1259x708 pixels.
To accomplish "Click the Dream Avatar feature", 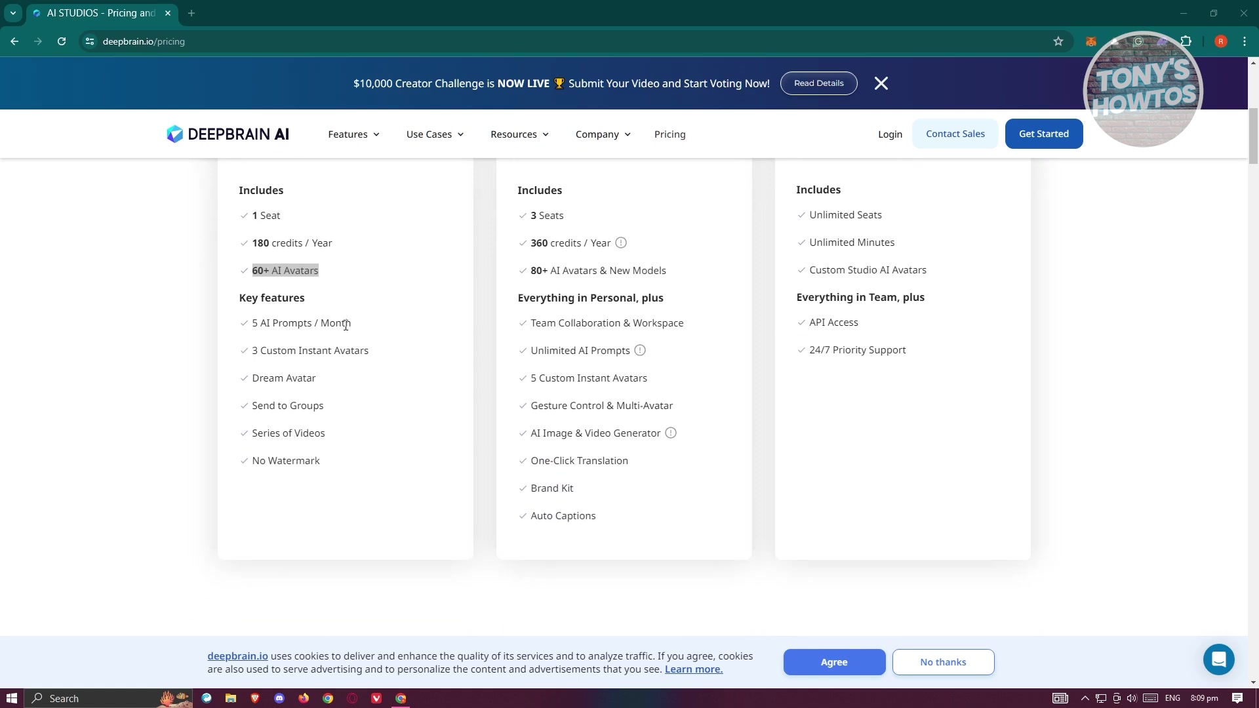I will [283, 378].
